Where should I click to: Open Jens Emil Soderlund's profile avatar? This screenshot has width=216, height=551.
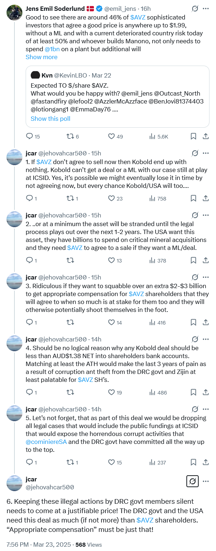coord(14,13)
